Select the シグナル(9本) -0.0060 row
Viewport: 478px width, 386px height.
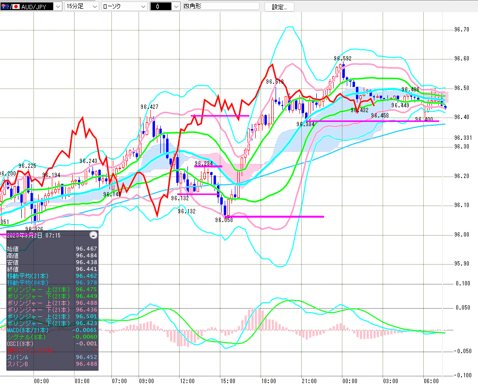[x=52, y=337]
